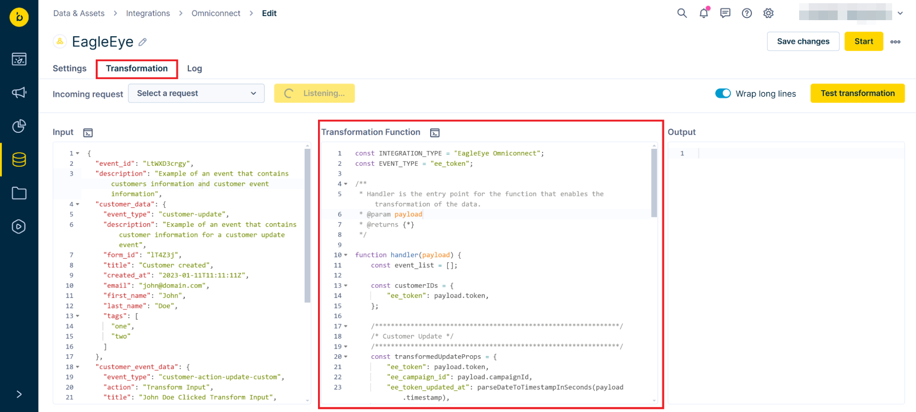Collapse Input line 1 fold arrow

pyautogui.click(x=77, y=153)
